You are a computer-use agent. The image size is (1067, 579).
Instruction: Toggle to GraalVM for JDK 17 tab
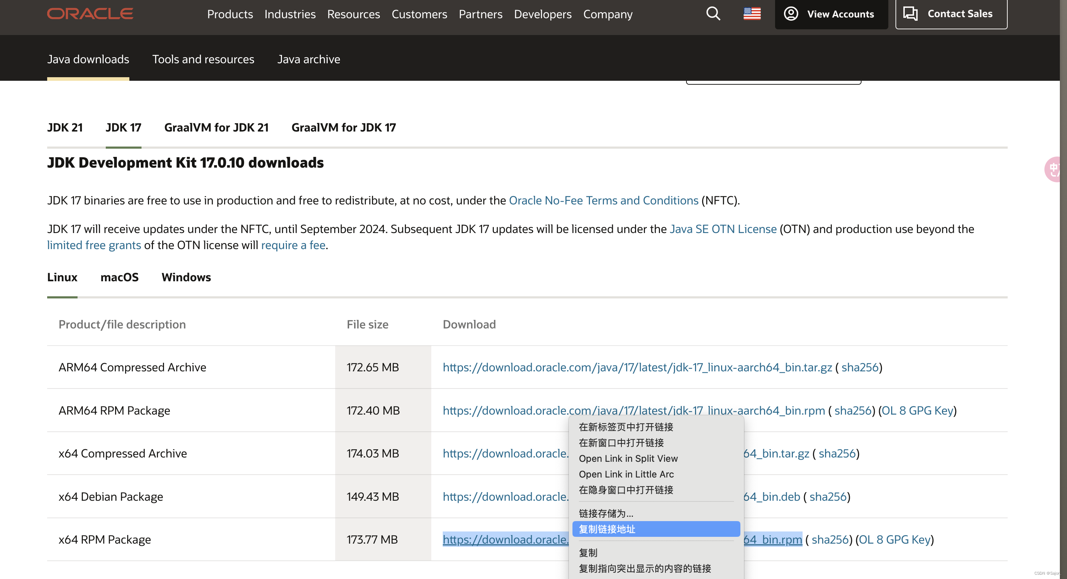pos(345,128)
